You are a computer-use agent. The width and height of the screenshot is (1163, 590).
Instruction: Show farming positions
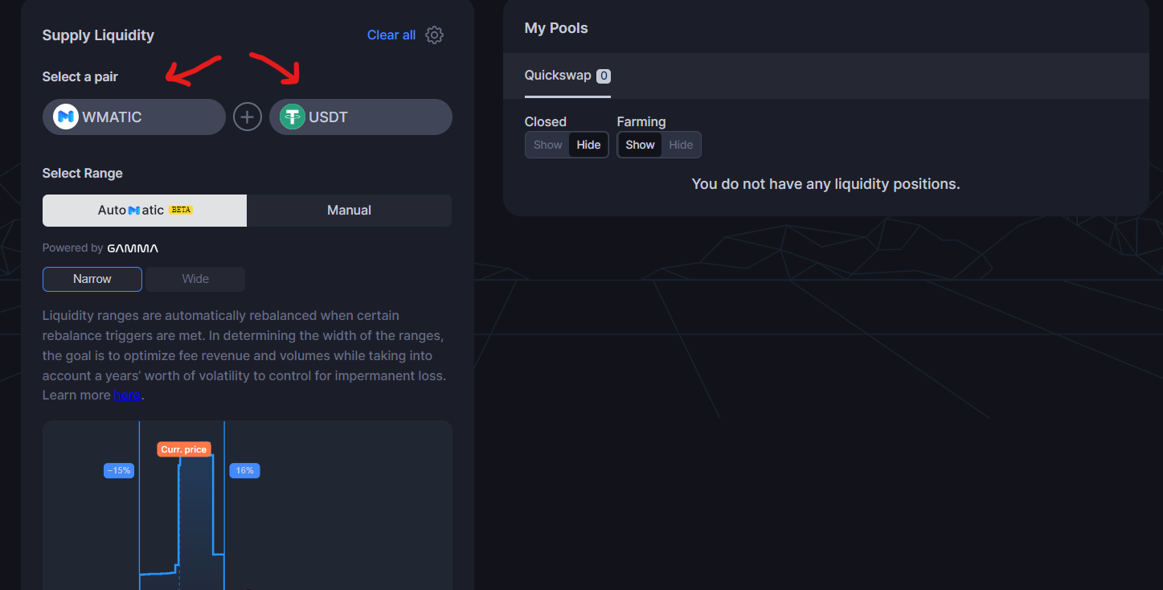pos(640,145)
